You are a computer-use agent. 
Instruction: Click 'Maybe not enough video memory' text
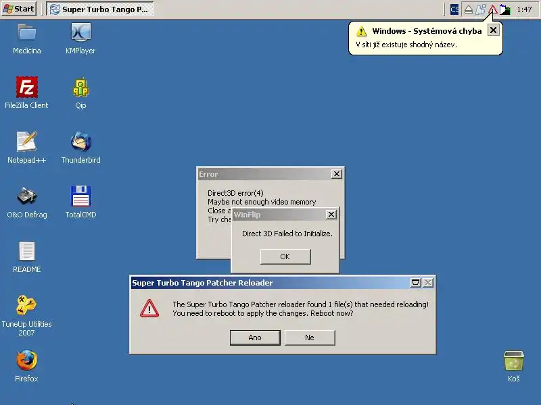262,202
